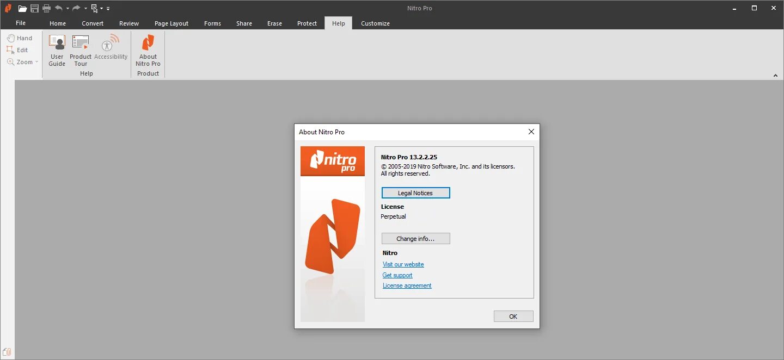Activate the Hand tool

pyautogui.click(x=20, y=38)
